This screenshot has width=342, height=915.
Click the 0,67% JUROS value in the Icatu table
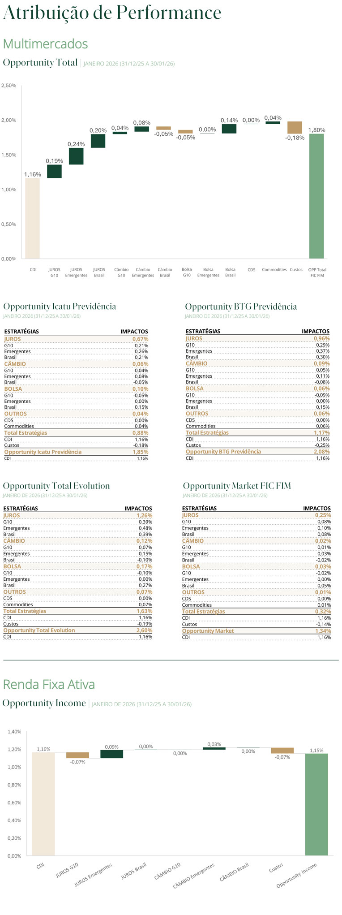(x=140, y=339)
